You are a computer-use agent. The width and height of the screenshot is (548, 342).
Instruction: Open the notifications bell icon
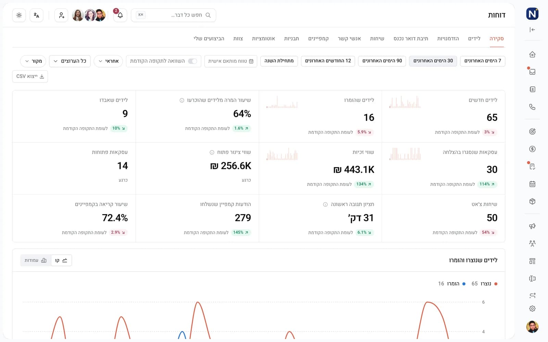(120, 15)
